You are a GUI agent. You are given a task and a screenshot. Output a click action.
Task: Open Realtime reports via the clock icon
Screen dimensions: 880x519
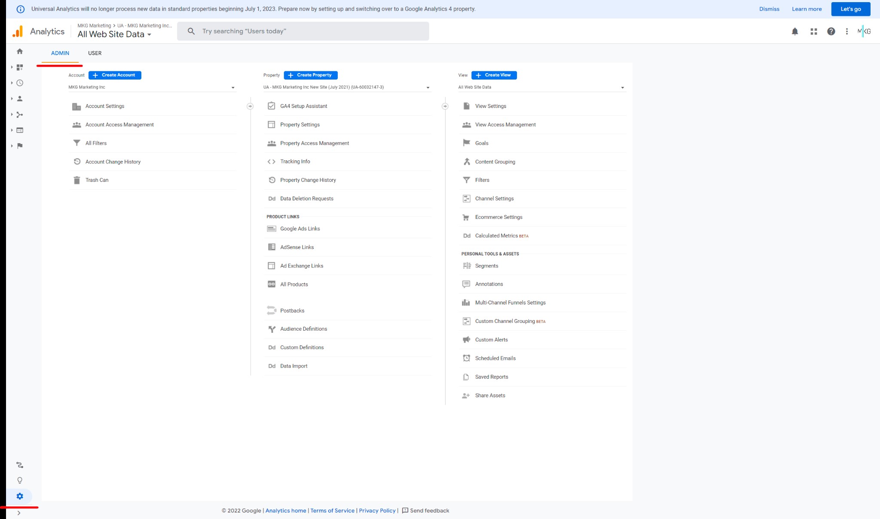point(19,83)
